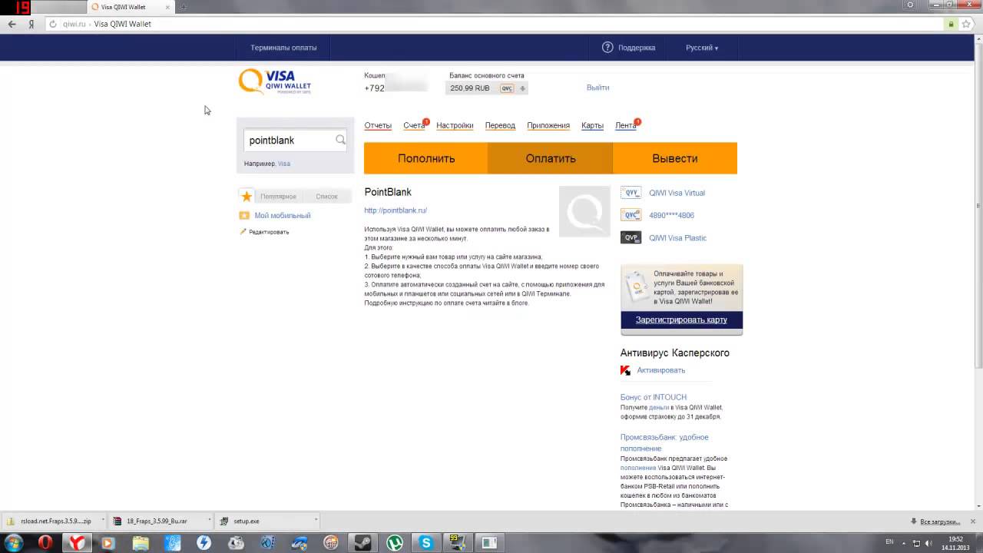Screen dimensions: 983x553
Task: Click the green lock icon in address bar
Action: pos(952,24)
